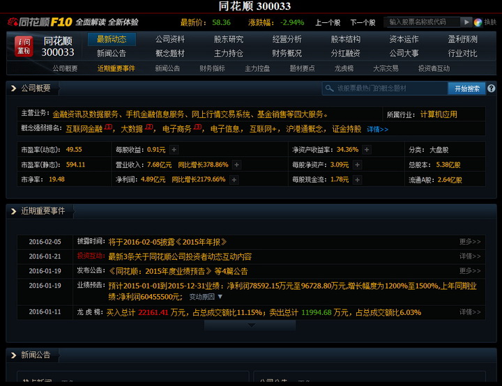Image resolution: width=502 pixels, height=386 pixels.
Task: Open the 股东研究 tab
Action: (229, 40)
